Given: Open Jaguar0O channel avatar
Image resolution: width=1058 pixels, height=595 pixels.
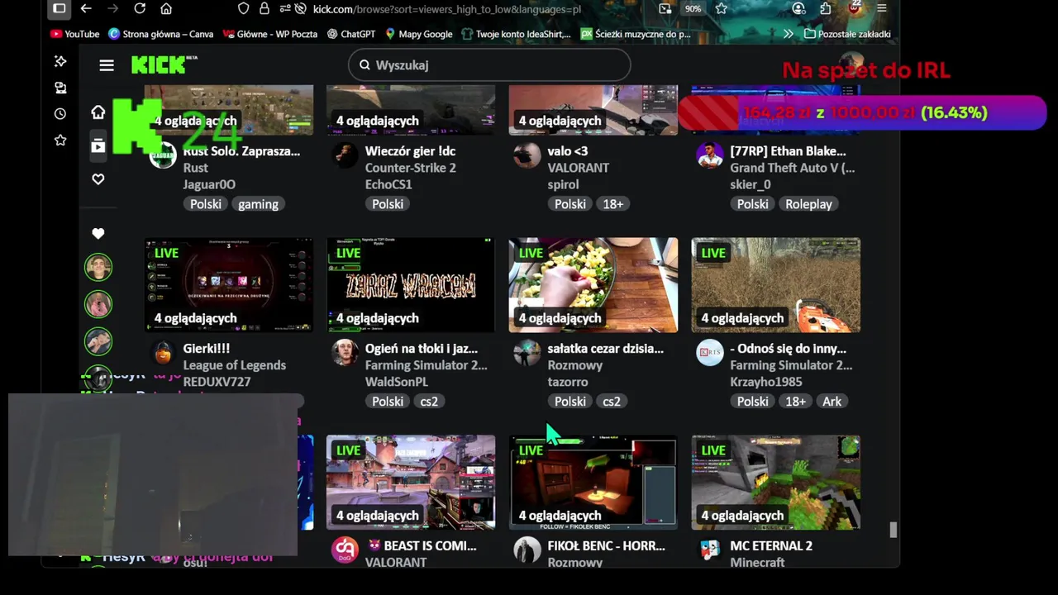Looking at the screenshot, I should pos(163,155).
